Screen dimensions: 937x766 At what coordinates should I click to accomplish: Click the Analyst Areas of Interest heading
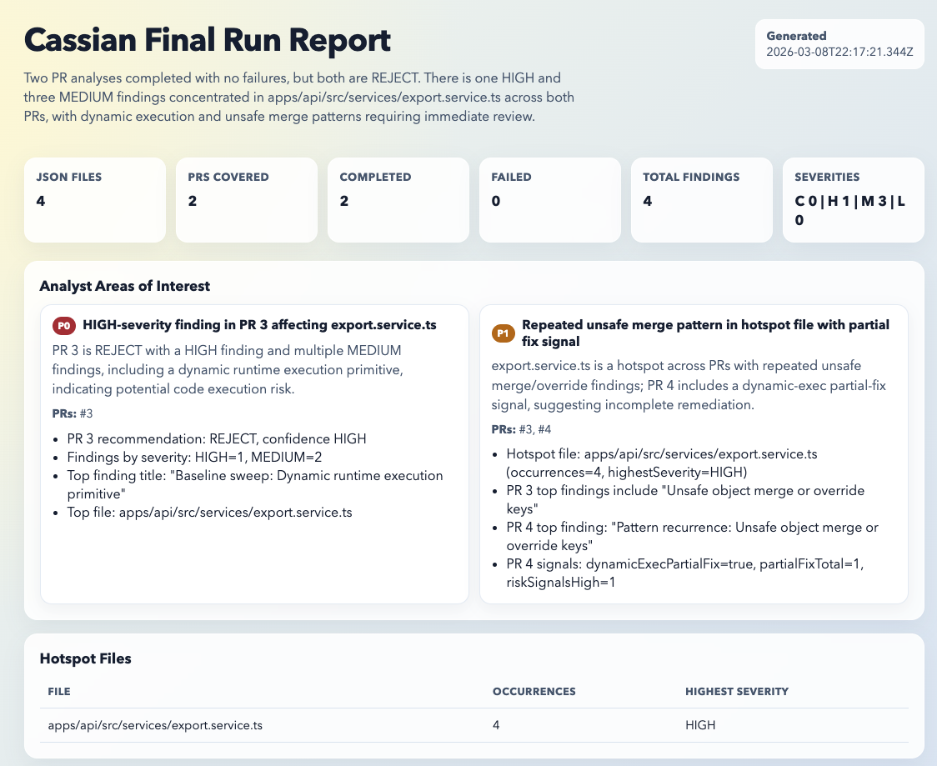coord(124,286)
